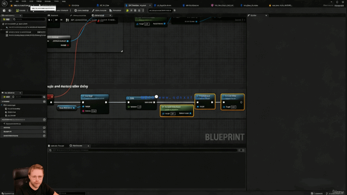Collapse the Macros section header
This screenshot has width=347, height=195.
(x=7, y=127)
